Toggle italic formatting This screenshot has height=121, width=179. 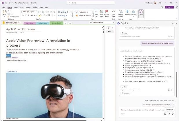tap(26, 15)
